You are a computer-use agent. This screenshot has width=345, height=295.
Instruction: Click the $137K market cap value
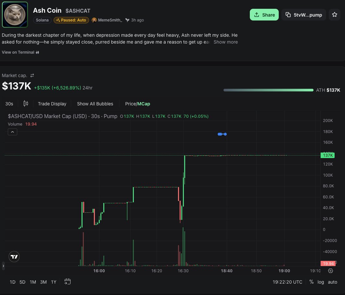click(17, 86)
